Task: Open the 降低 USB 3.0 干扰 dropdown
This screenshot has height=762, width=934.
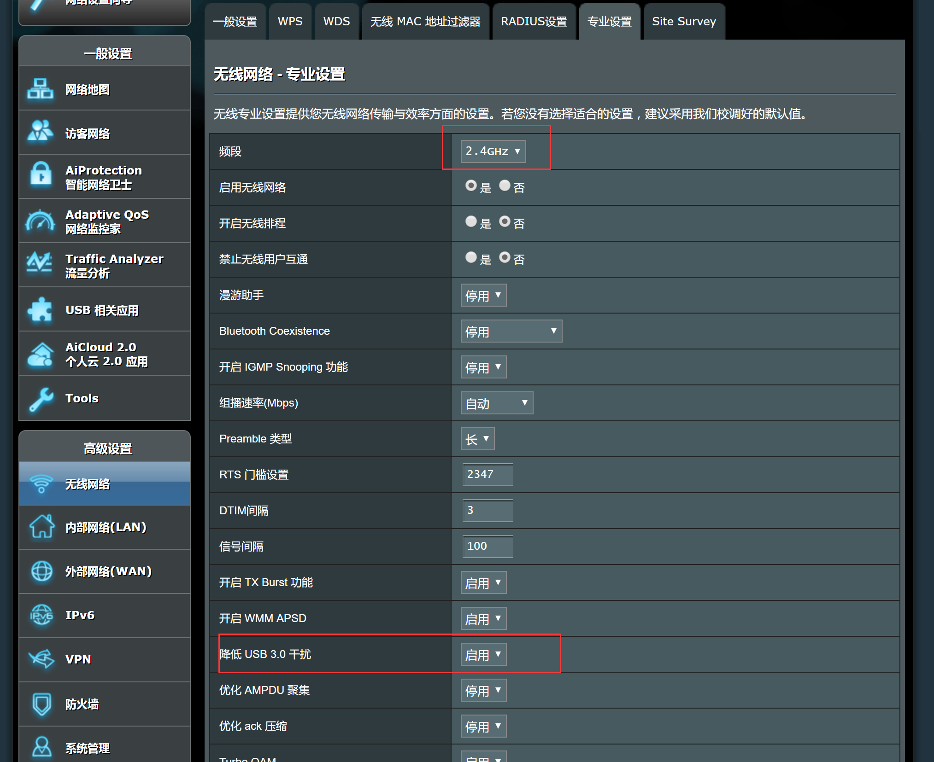Action: pos(483,654)
